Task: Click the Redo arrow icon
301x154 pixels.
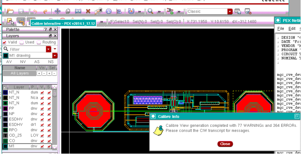Action: 45,11
